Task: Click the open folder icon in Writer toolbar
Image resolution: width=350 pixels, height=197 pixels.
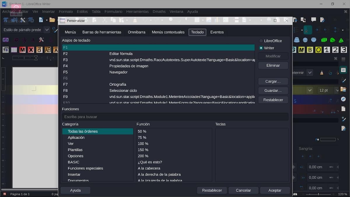Action: (x=52, y=20)
